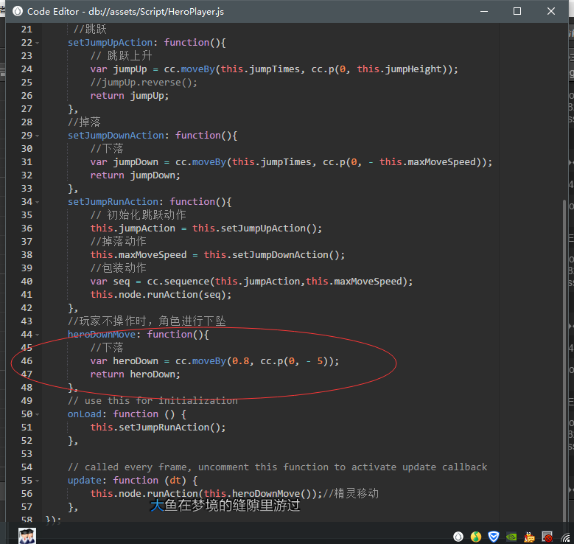
Task: Click the 'onLoad' property name
Action: (x=85, y=414)
